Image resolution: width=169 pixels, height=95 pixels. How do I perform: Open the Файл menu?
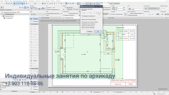point(2,1)
